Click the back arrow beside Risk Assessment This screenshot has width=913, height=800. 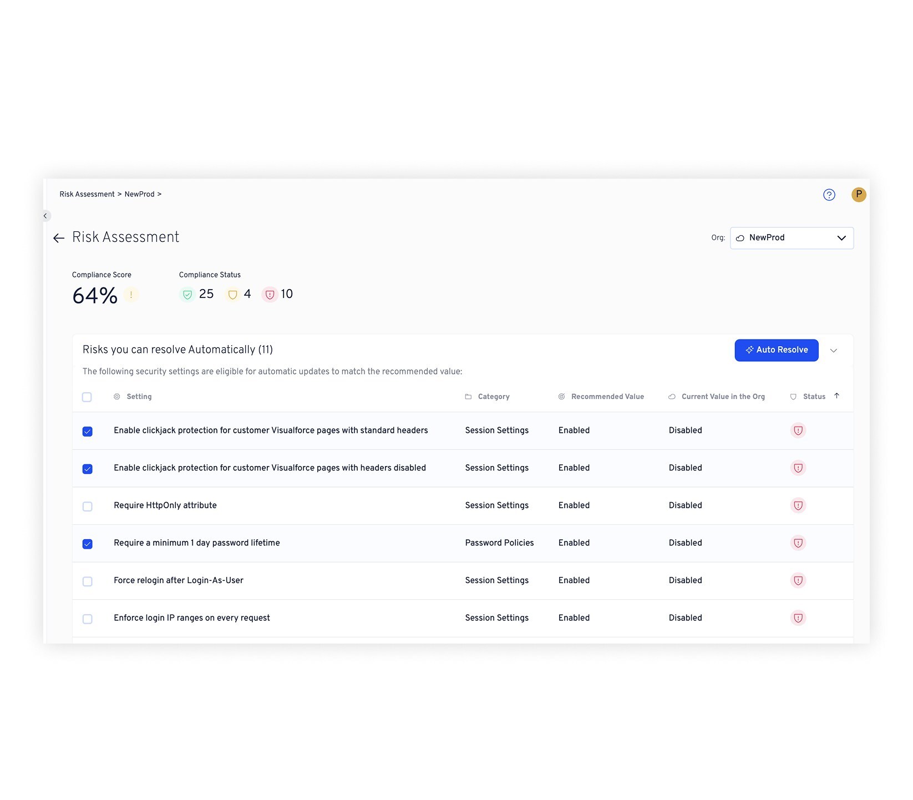pos(59,238)
